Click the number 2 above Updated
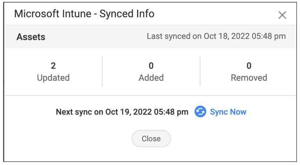The width and height of the screenshot is (300, 165). (x=53, y=66)
